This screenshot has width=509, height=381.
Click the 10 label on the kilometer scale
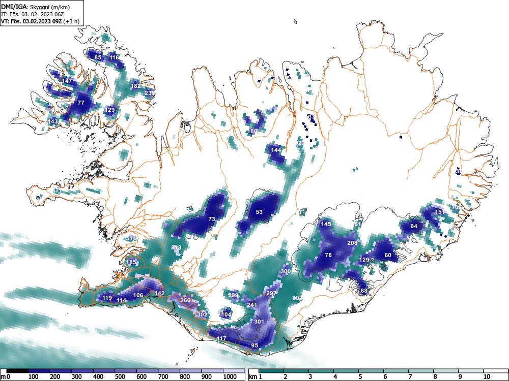(487, 377)
